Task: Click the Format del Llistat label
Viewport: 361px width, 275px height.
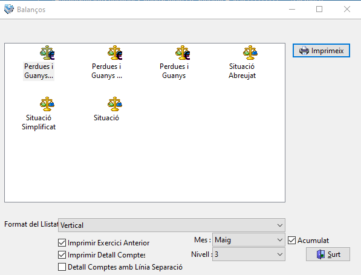Action: pos(31,224)
